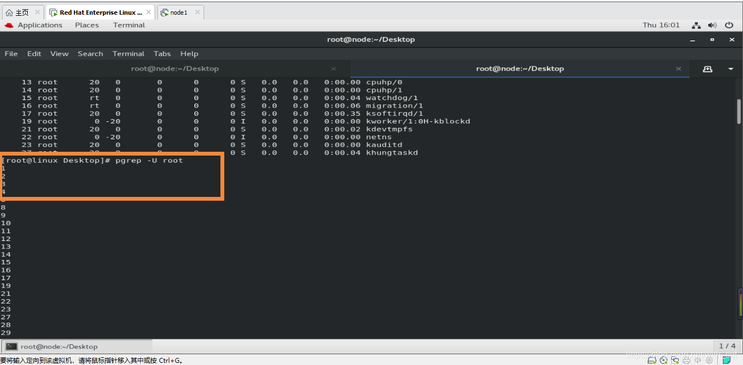Click the network adapter status icon
The width and height of the screenshot is (743, 365).
tap(675, 360)
